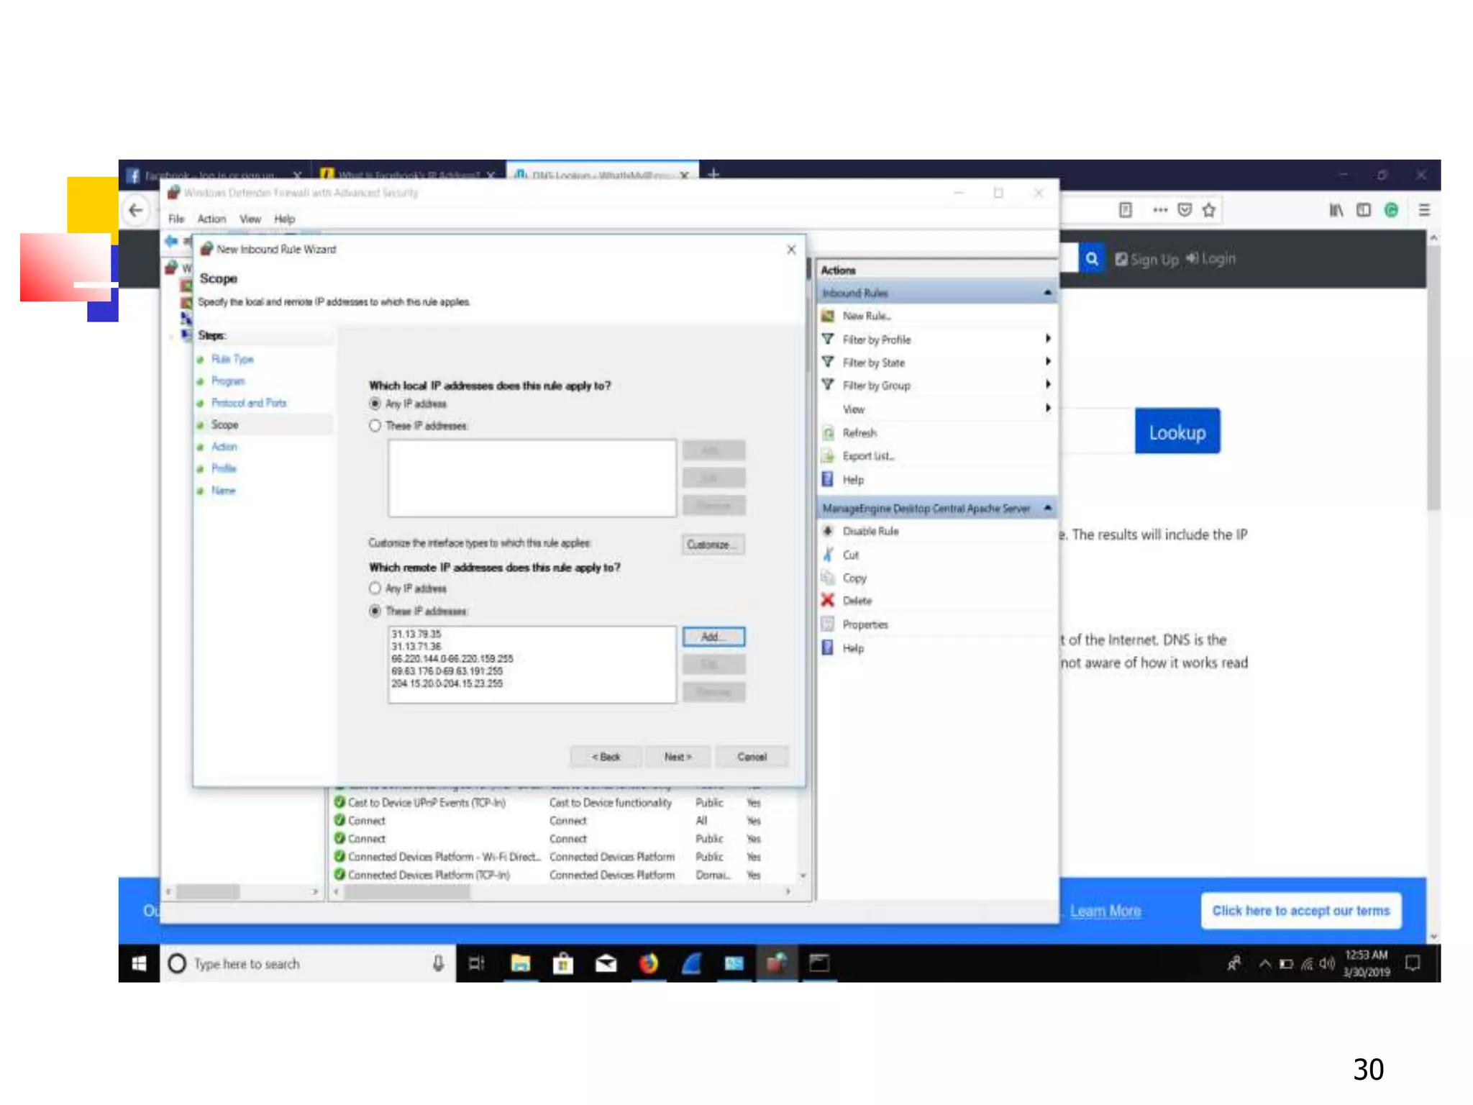1473x1105 pixels.
Task: Click Add for remote IP addresses
Action: click(713, 637)
